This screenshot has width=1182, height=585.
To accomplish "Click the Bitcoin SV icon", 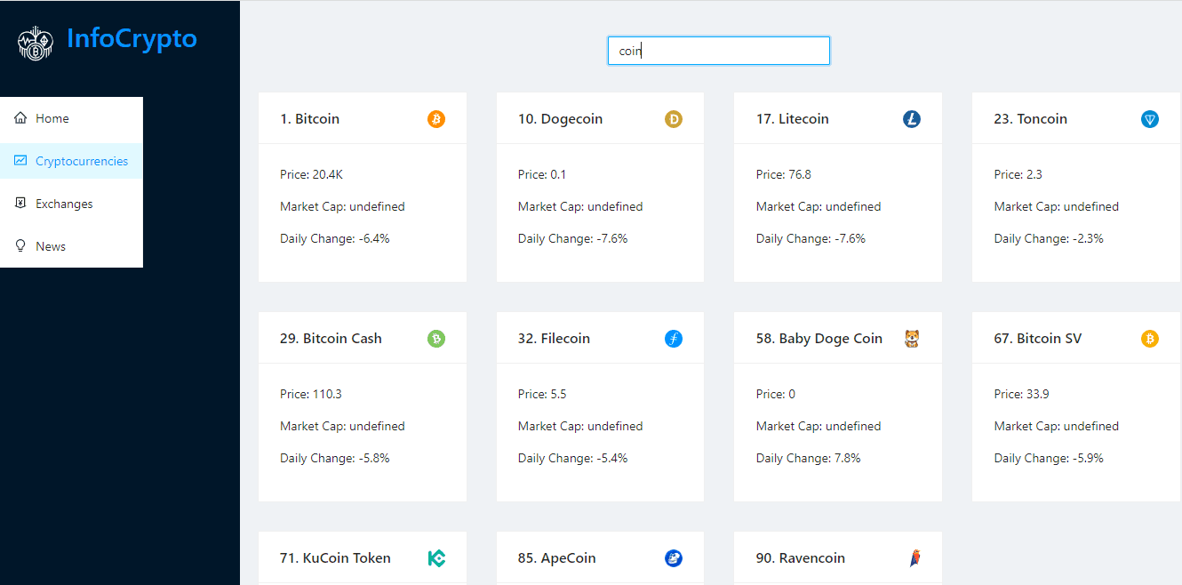I will click(1150, 339).
